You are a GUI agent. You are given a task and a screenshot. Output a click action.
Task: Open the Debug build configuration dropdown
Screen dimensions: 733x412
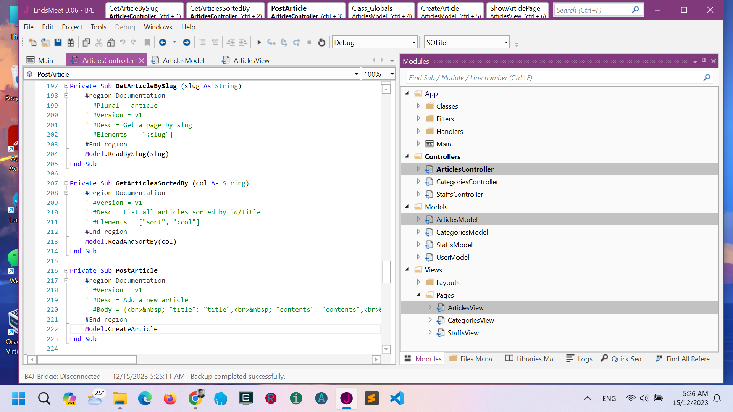(413, 42)
